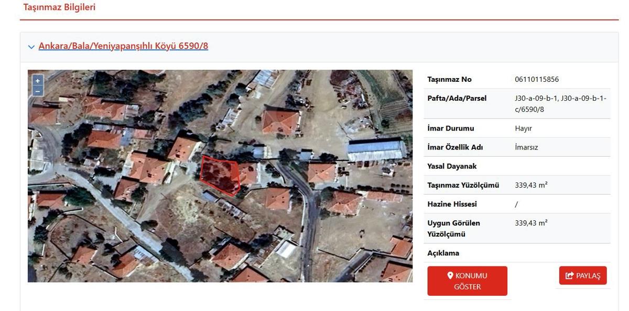Click the KONUMU GÖSTER button
The height and width of the screenshot is (311, 629).
pyautogui.click(x=468, y=281)
